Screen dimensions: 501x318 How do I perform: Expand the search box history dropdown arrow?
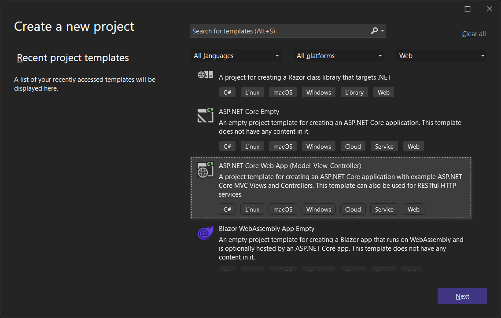382,31
